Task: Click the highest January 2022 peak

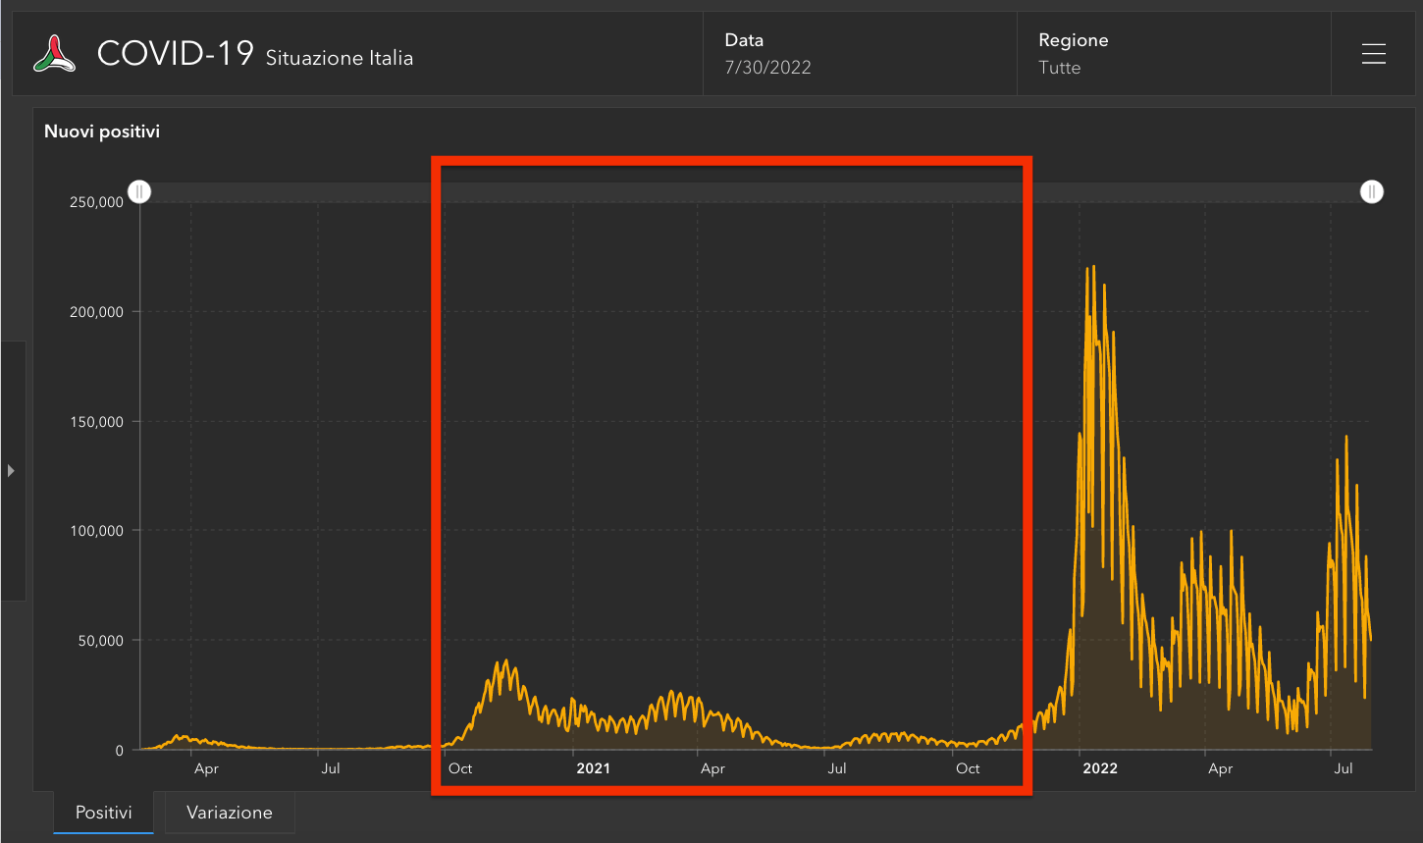Action: 1093,267
